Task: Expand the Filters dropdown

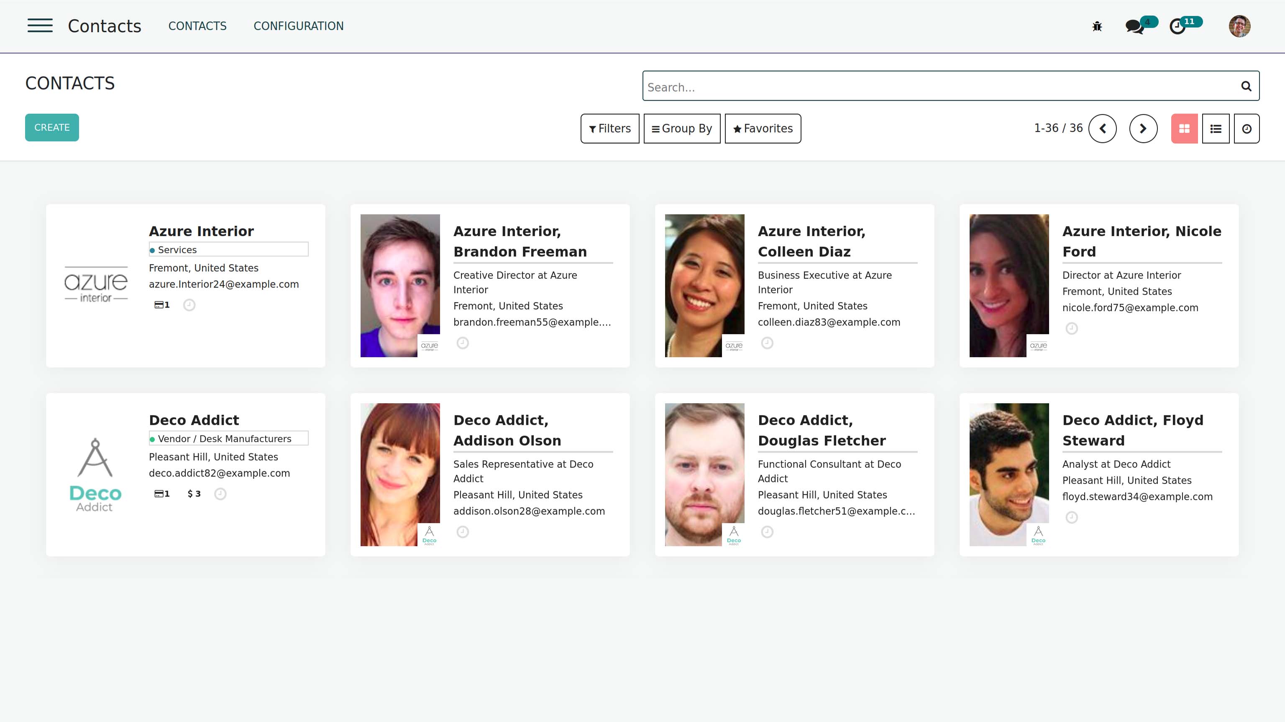Action: 609,129
